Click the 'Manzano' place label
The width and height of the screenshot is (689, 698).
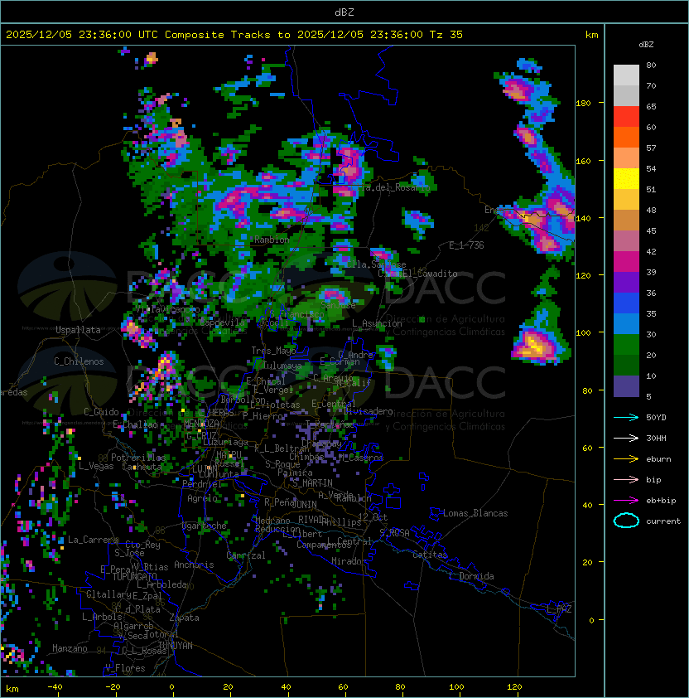70,648
